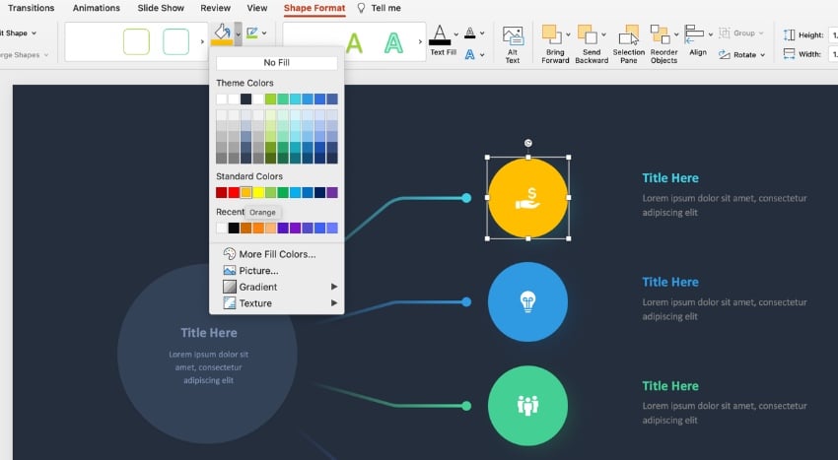
Task: Click the Reorder Objects icon
Action: [x=663, y=36]
